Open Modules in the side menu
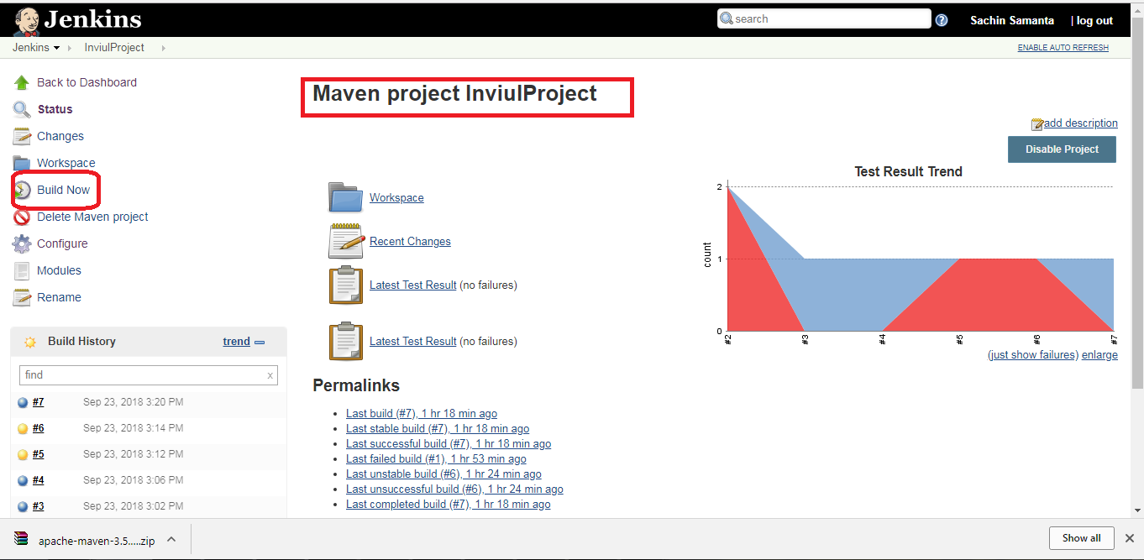The height and width of the screenshot is (560, 1144). point(59,270)
